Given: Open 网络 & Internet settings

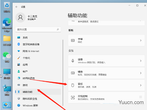Looking at the screenshot, I should pyautogui.click(x=38, y=51).
